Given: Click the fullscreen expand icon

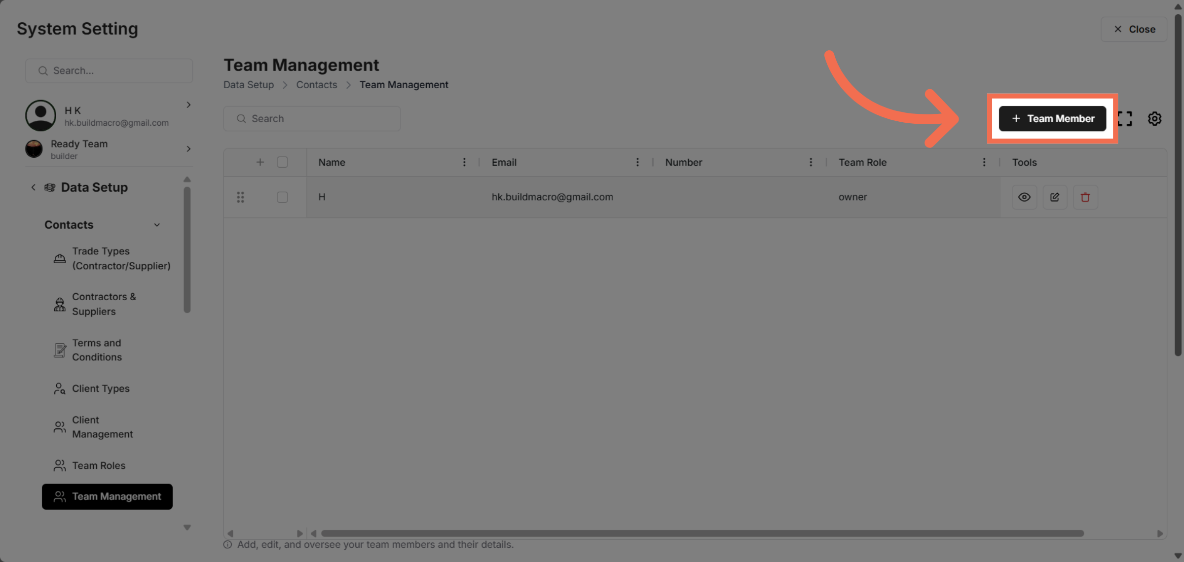Looking at the screenshot, I should 1124,119.
